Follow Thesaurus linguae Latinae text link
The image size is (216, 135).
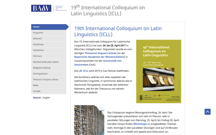(100, 53)
